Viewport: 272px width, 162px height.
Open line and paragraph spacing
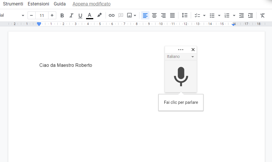(184, 15)
